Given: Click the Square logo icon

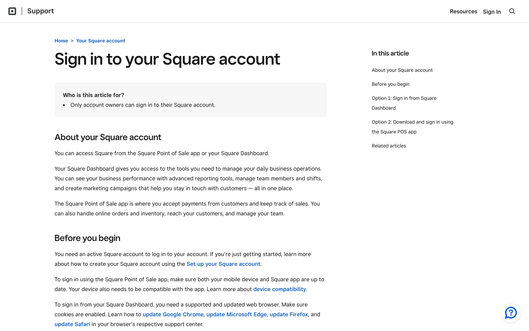Looking at the screenshot, I should click(x=12, y=11).
